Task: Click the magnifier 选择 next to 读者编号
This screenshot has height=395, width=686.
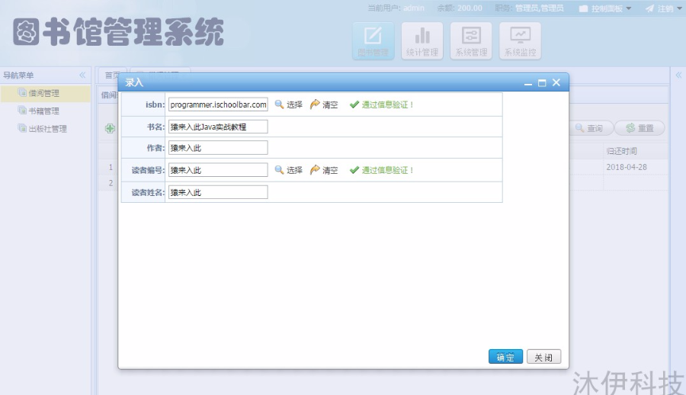Action: tap(288, 170)
